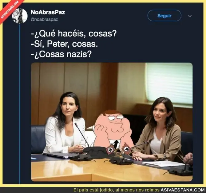Click the ASIVAESPANA.COM footer link
The image size is (206, 193).
coord(183,190)
